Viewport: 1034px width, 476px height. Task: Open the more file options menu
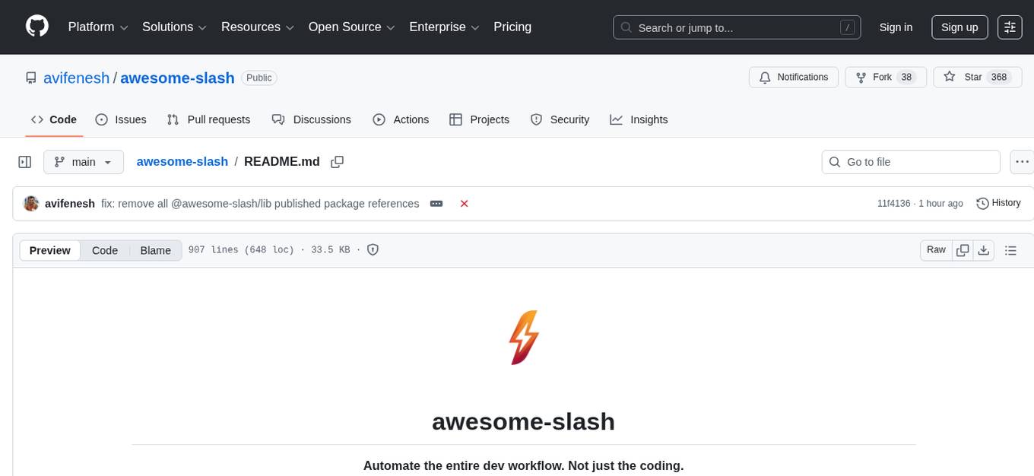[1022, 161]
